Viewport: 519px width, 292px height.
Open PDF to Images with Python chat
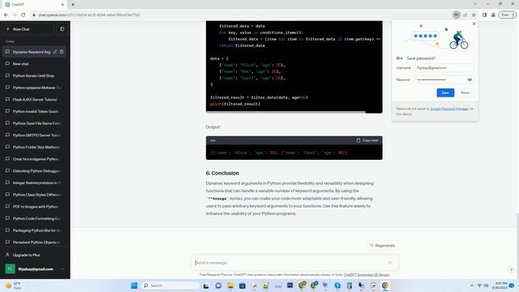[34, 207]
